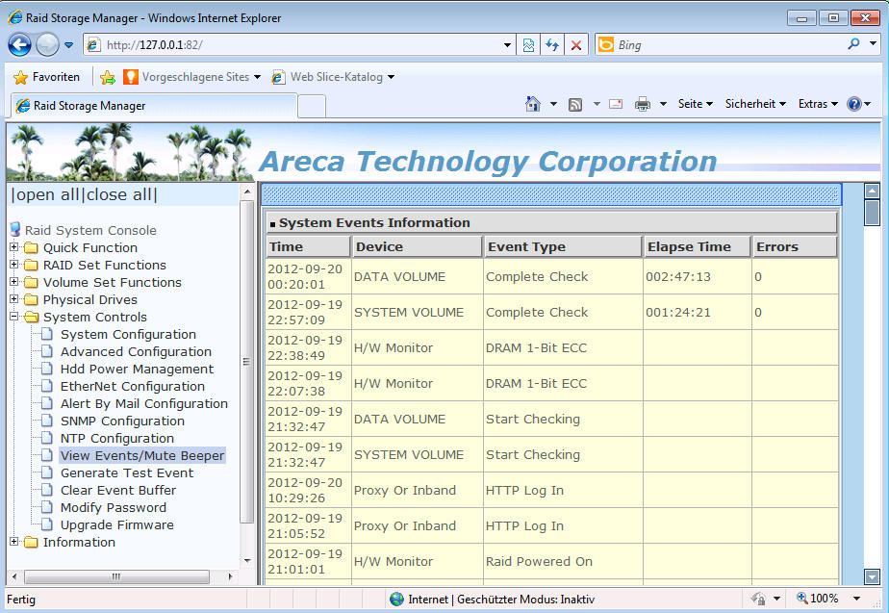Click the browser Forward arrow button

click(x=47, y=45)
